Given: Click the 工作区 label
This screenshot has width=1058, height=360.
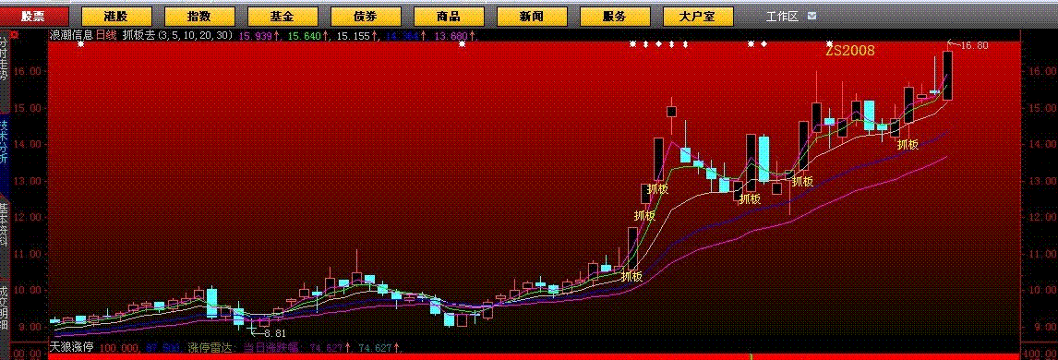Looking at the screenshot, I should click(782, 17).
